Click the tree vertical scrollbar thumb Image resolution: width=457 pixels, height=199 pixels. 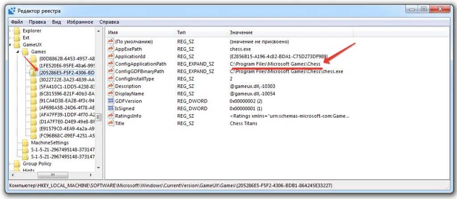99,117
